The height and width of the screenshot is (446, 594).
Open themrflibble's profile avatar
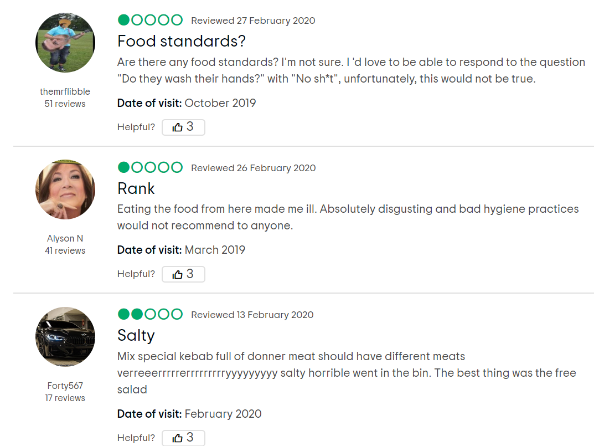click(65, 43)
